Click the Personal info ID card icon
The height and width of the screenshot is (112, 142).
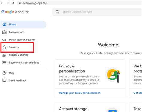pyautogui.click(x=4, y=32)
